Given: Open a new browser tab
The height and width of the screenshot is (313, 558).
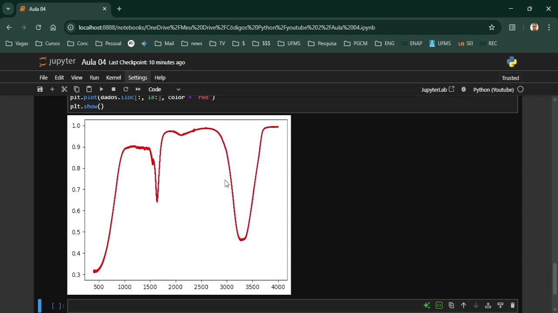Looking at the screenshot, I should pyautogui.click(x=119, y=9).
